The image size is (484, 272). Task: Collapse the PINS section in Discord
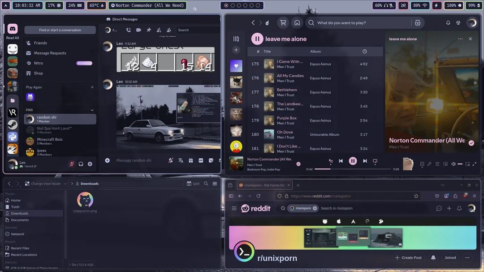pyautogui.click(x=92, y=110)
